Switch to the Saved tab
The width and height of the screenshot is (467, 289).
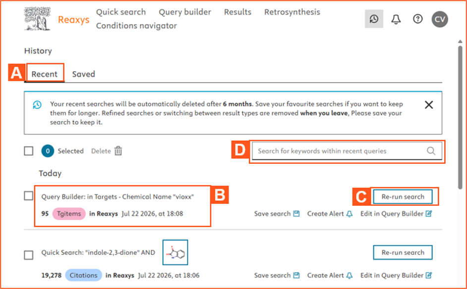click(84, 74)
